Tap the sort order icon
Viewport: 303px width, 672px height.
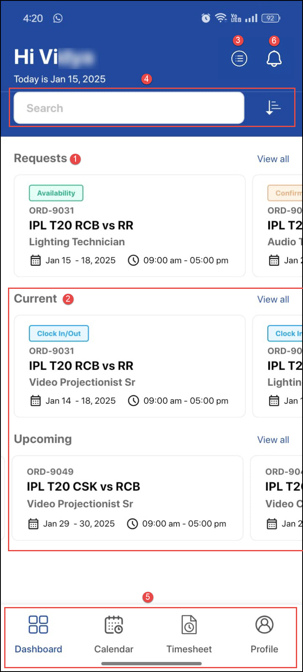tap(273, 108)
